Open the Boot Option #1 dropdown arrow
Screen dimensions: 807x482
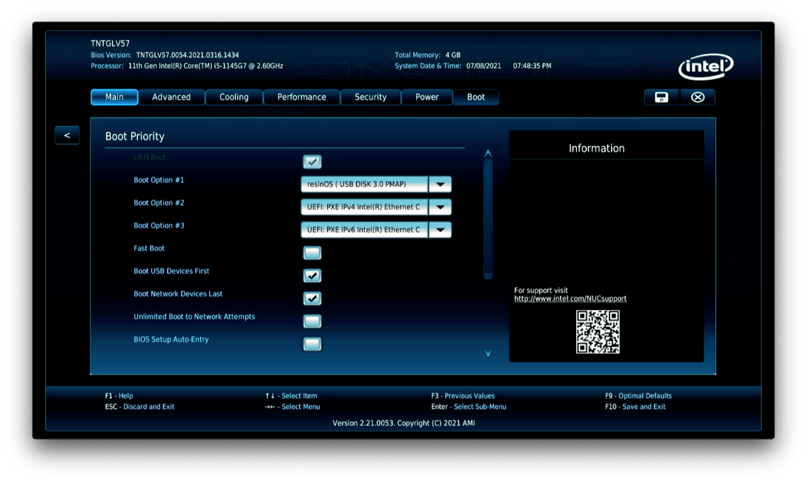440,184
